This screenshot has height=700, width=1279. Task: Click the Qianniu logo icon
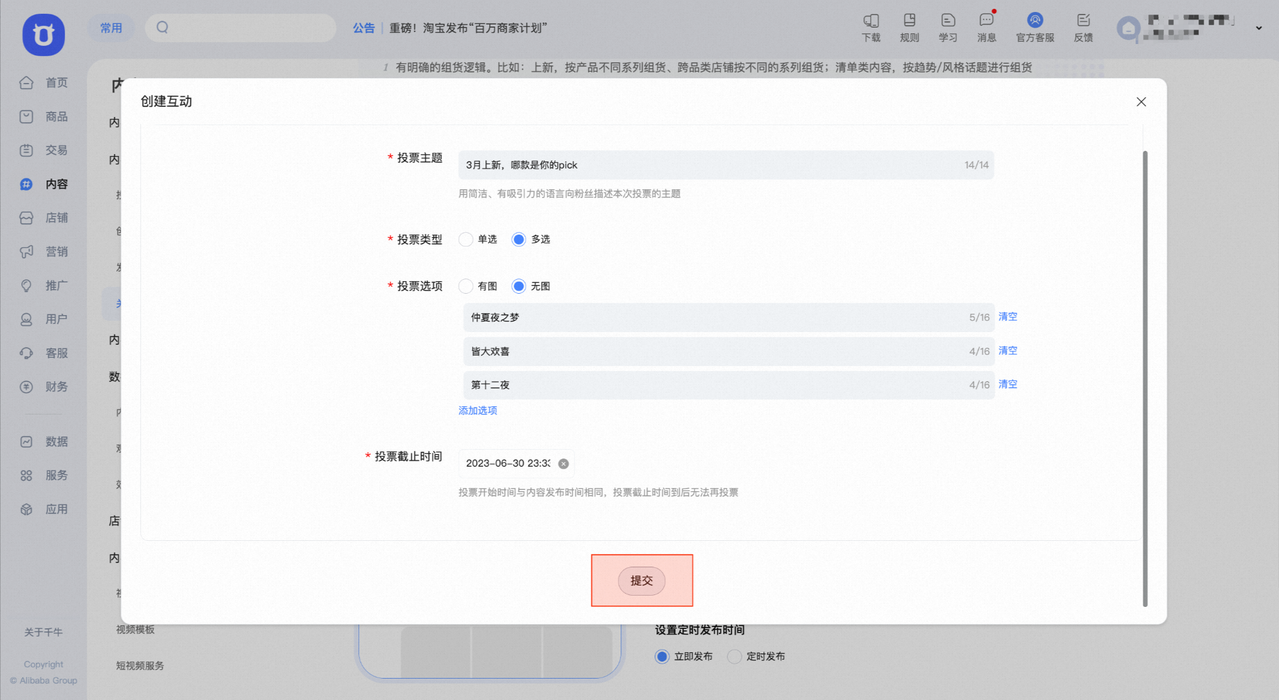tap(43, 35)
